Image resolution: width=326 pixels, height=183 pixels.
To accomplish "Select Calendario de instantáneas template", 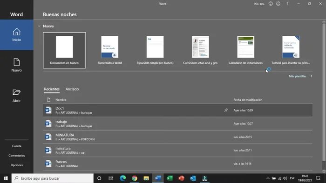I will pos(246,50).
